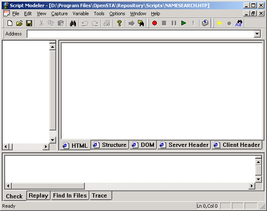Close the inner NAMESEARCH.HTP document
This screenshot has height=211, width=267.
261,13
